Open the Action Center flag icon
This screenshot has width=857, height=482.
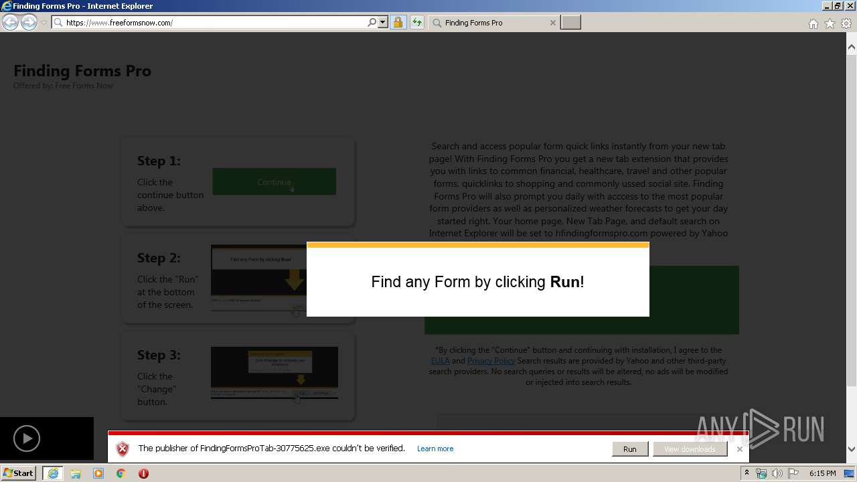click(x=793, y=473)
